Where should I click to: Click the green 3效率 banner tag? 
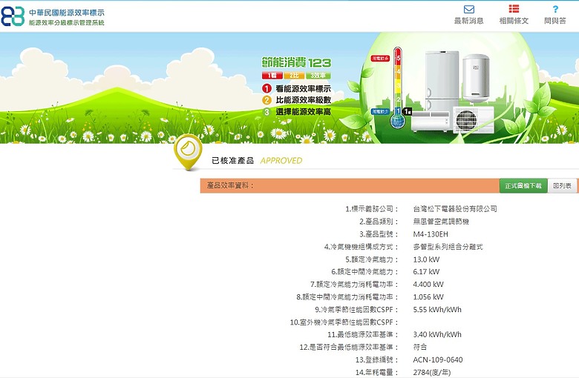point(318,76)
